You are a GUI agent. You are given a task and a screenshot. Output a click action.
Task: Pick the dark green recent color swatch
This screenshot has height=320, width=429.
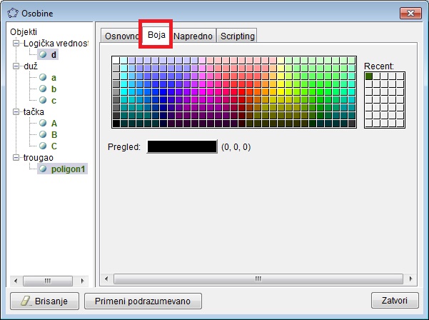coord(369,76)
